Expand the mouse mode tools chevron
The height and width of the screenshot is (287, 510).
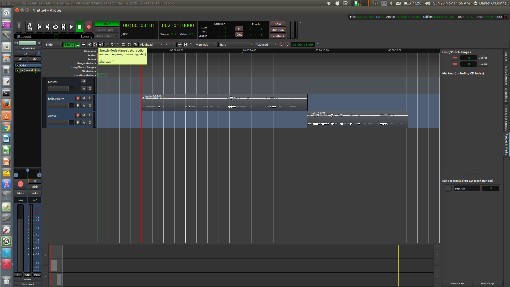click(x=118, y=44)
